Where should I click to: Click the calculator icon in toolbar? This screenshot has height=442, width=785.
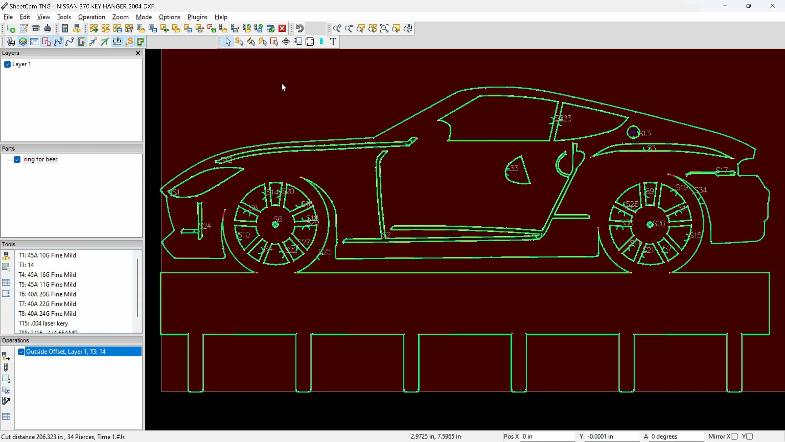(x=65, y=29)
